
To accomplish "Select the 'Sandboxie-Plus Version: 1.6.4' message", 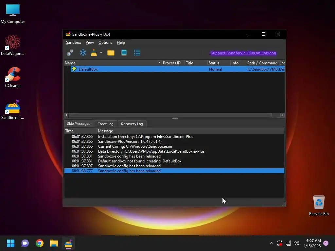I will click(174, 142).
